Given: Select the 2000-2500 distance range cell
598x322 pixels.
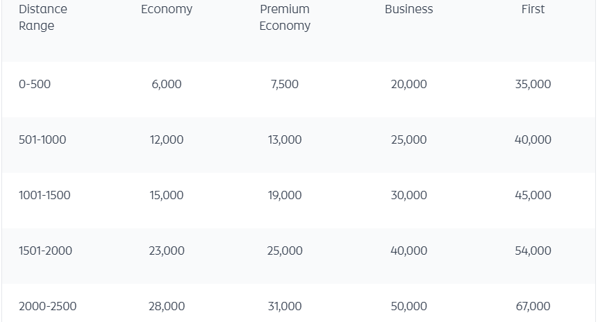Looking at the screenshot, I should pos(48,306).
